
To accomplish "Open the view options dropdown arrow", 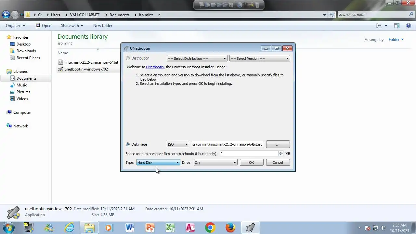I will 386,26.
